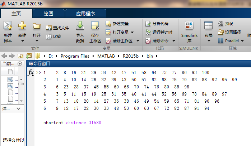Expand the Parallel dropdown arrow
251x146 pixels.
(x=242, y=41)
